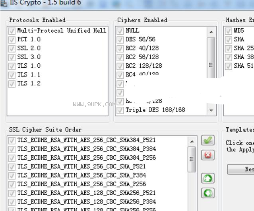Screen dimensions: 254x211
Task: Move cipher suite up with green arrow
Action: [x=208, y=178]
